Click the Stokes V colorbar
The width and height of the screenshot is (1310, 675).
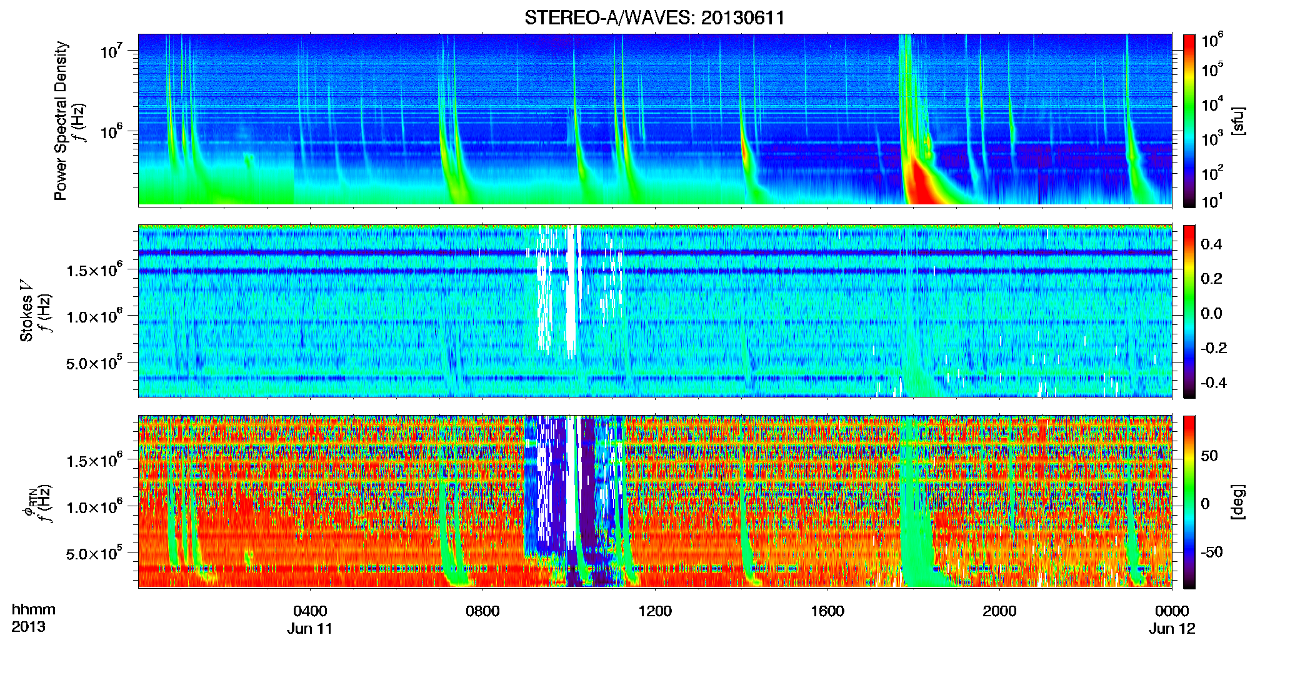(x=1189, y=311)
